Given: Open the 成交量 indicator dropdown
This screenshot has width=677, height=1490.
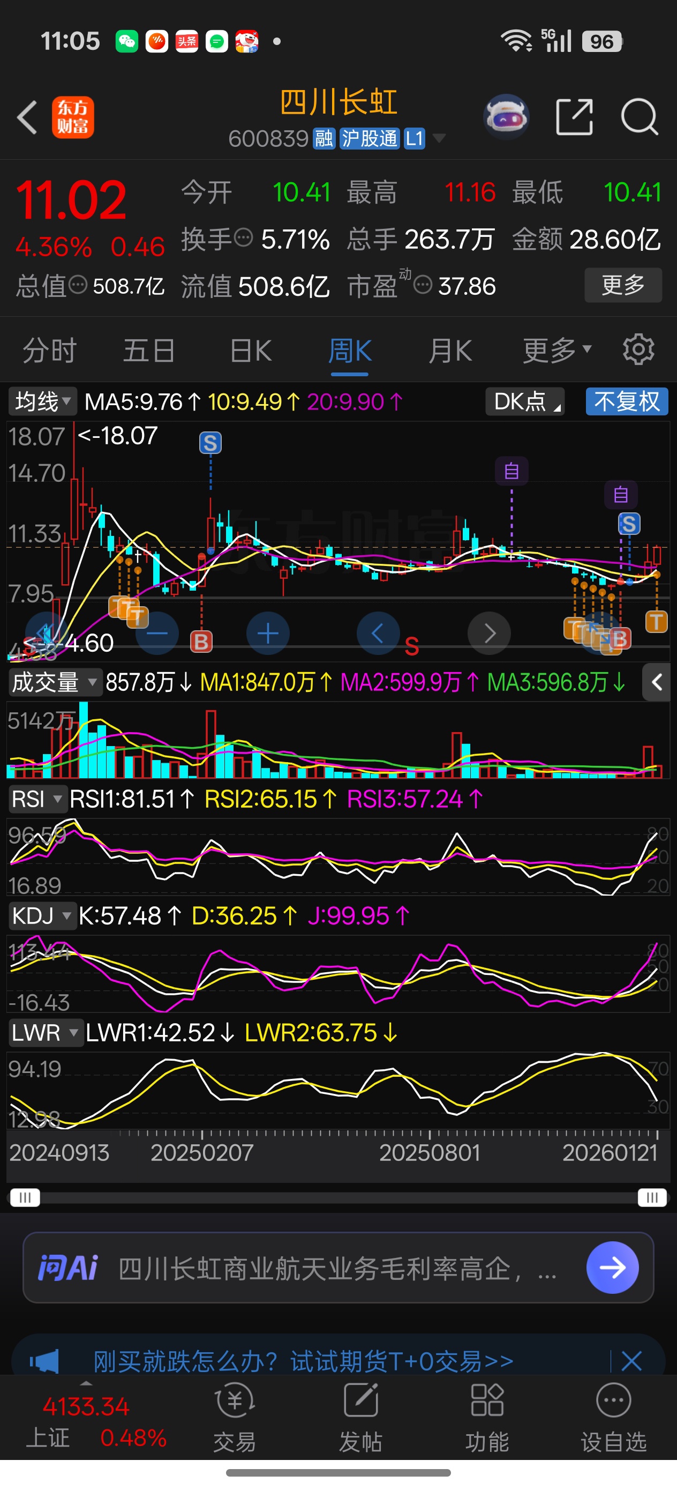Looking at the screenshot, I should tap(55, 682).
